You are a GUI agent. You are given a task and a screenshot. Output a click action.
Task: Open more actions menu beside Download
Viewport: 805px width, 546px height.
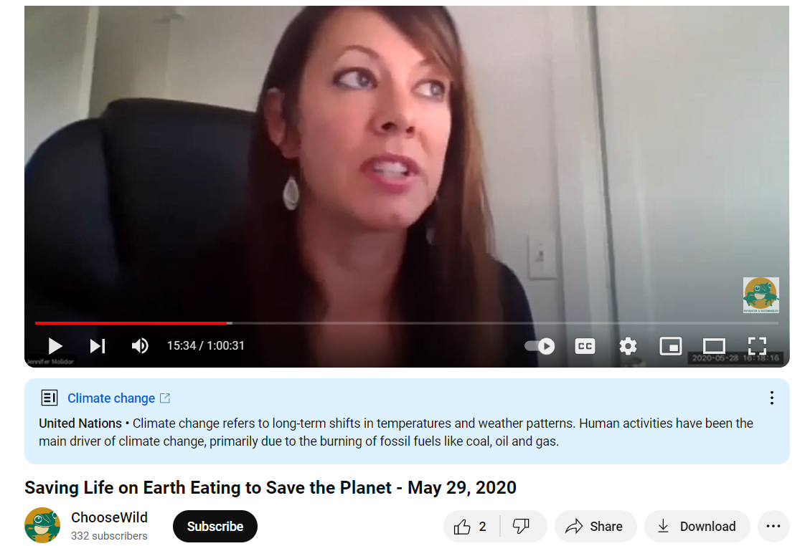773,527
